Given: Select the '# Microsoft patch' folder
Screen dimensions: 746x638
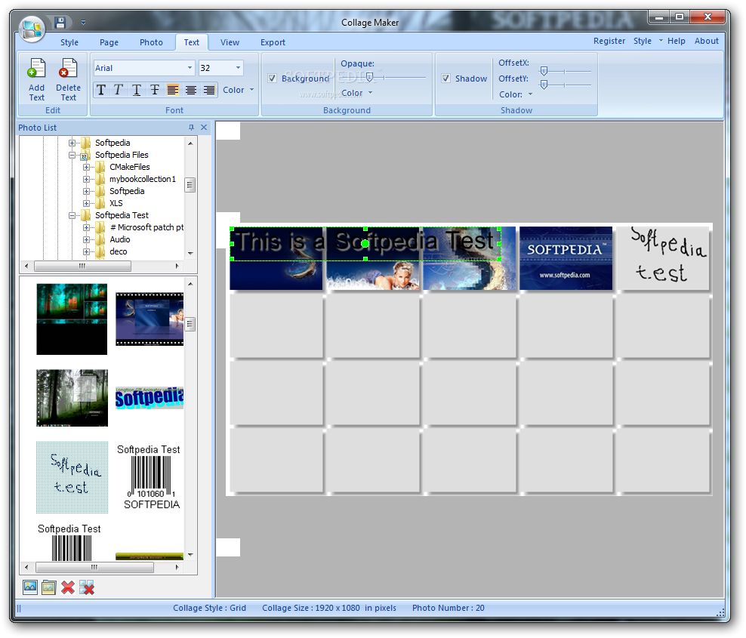Looking at the screenshot, I should tap(146, 227).
